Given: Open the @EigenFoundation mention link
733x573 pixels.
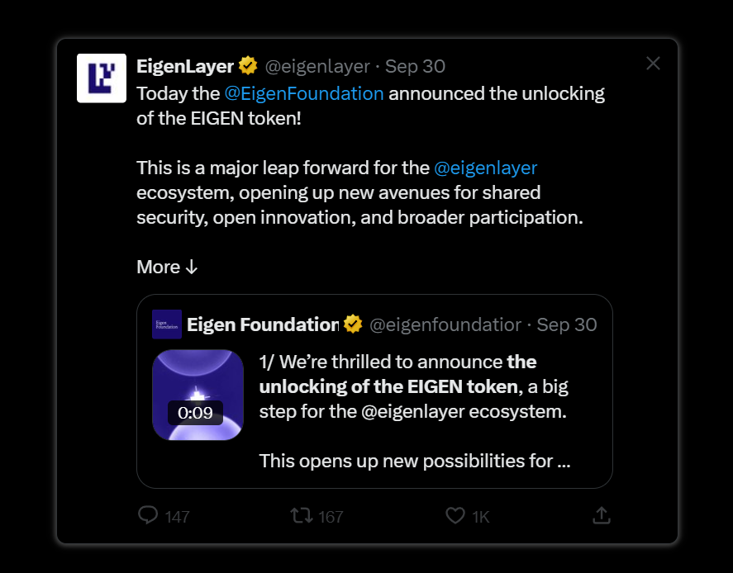Looking at the screenshot, I should 304,93.
